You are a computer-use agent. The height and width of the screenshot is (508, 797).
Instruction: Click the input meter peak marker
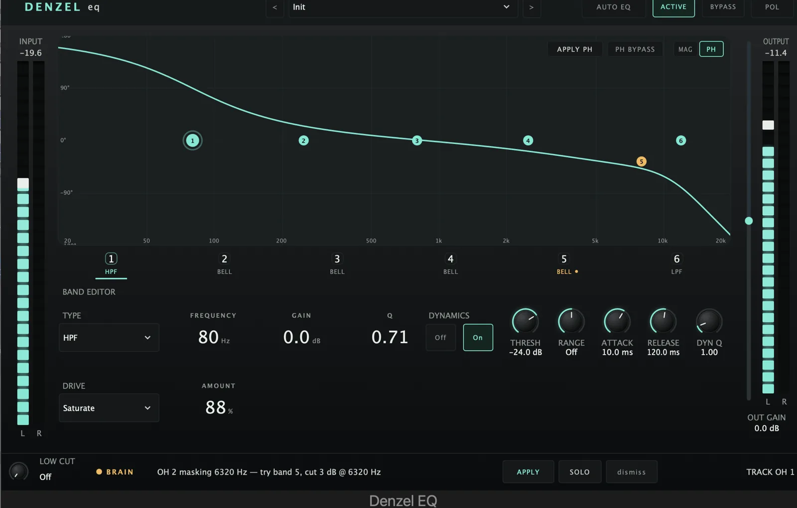coord(23,184)
